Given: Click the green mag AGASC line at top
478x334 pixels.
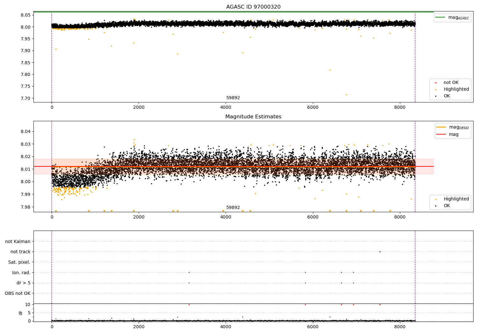Looking at the screenshot, I should [234, 12].
